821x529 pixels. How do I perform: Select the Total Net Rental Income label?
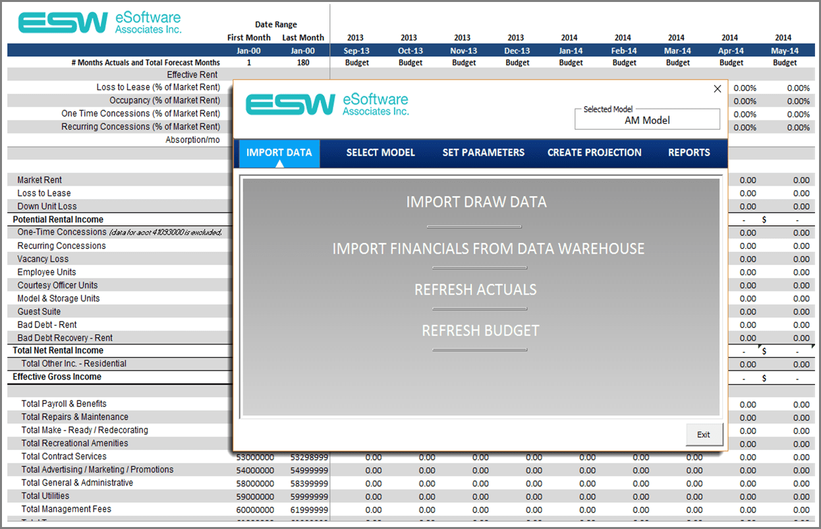[58, 350]
